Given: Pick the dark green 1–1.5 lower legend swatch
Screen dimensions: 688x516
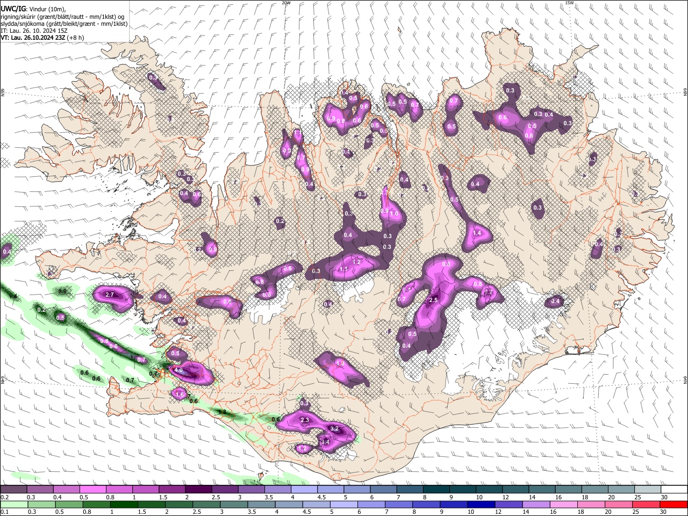Looking at the screenshot, I should tap(123, 505).
